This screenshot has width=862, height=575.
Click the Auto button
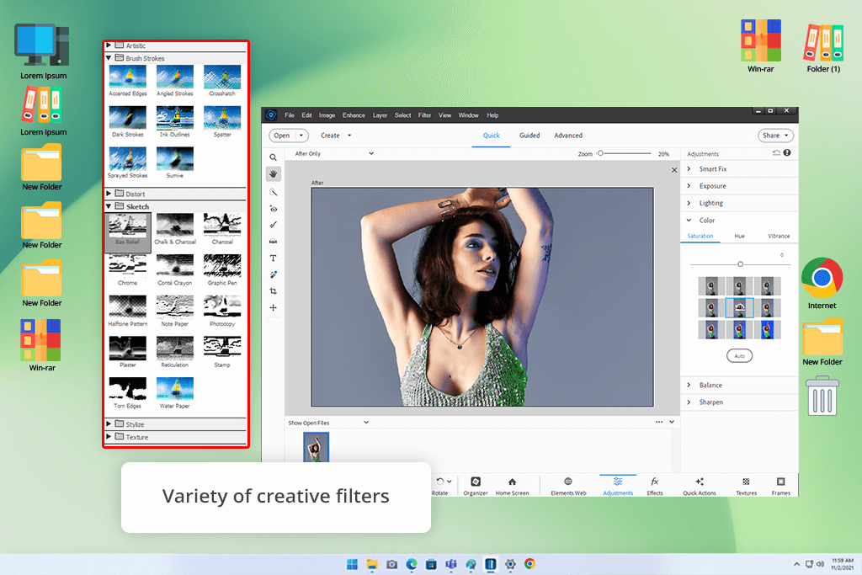click(x=739, y=356)
